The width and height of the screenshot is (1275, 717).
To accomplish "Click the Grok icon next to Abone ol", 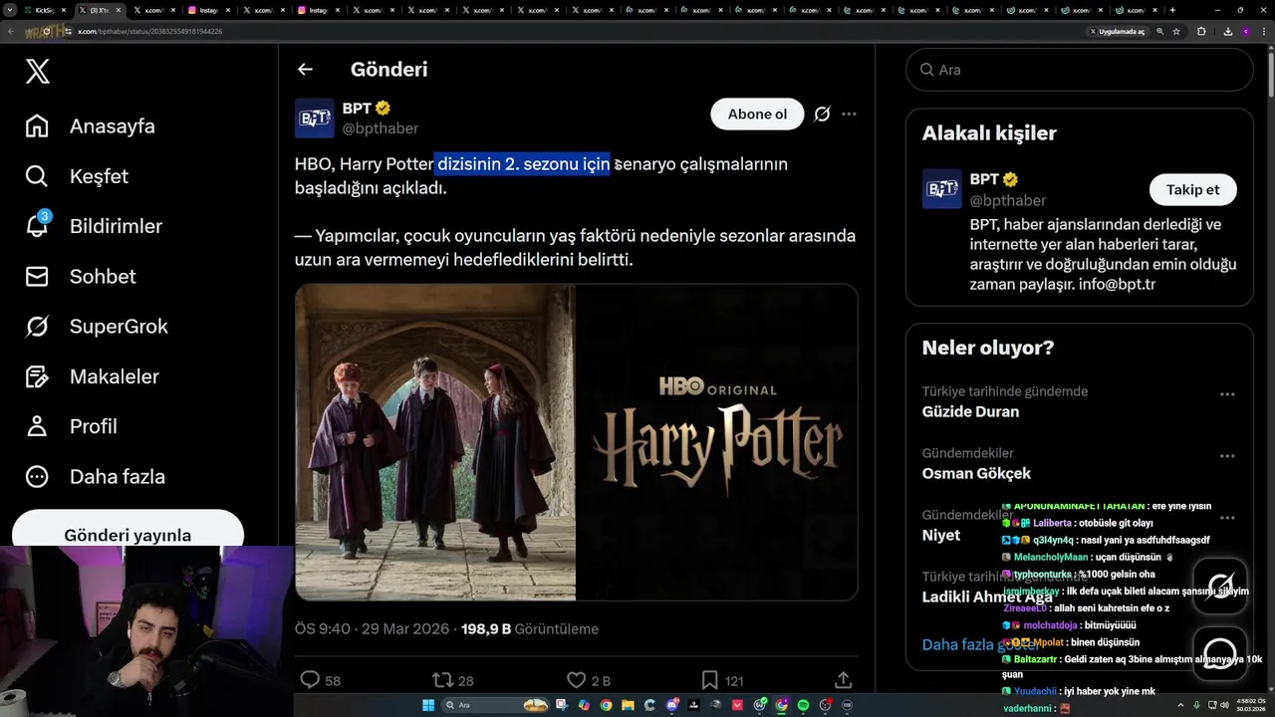I will [822, 114].
